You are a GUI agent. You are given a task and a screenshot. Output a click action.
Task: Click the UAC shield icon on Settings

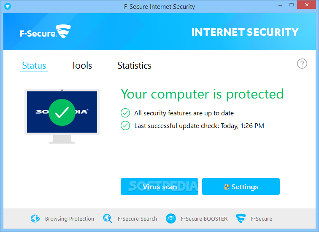227,187
